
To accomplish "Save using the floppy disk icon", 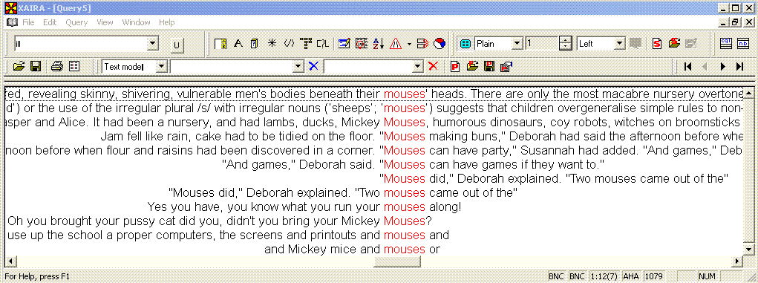I will pyautogui.click(x=36, y=66).
